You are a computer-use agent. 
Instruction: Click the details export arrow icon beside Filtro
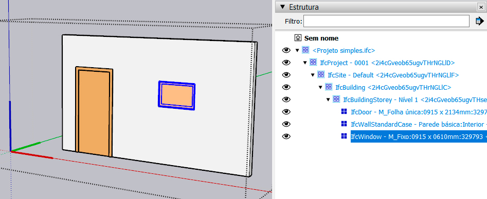coord(479,22)
